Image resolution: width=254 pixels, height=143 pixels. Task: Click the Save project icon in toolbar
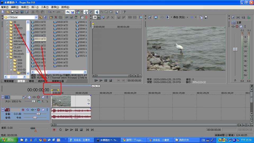12,12
